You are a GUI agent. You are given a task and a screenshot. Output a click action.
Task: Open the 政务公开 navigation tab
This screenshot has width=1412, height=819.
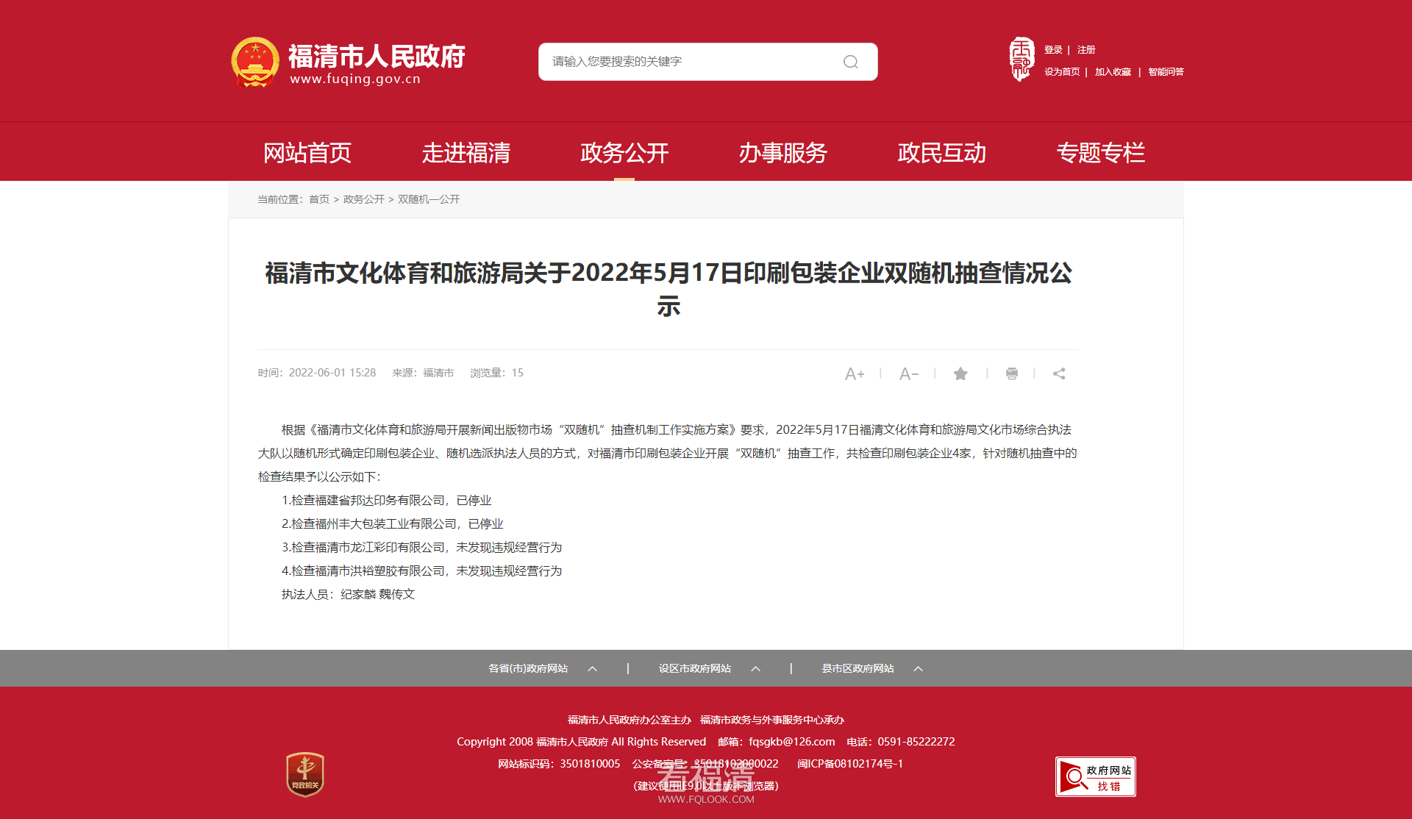click(624, 153)
